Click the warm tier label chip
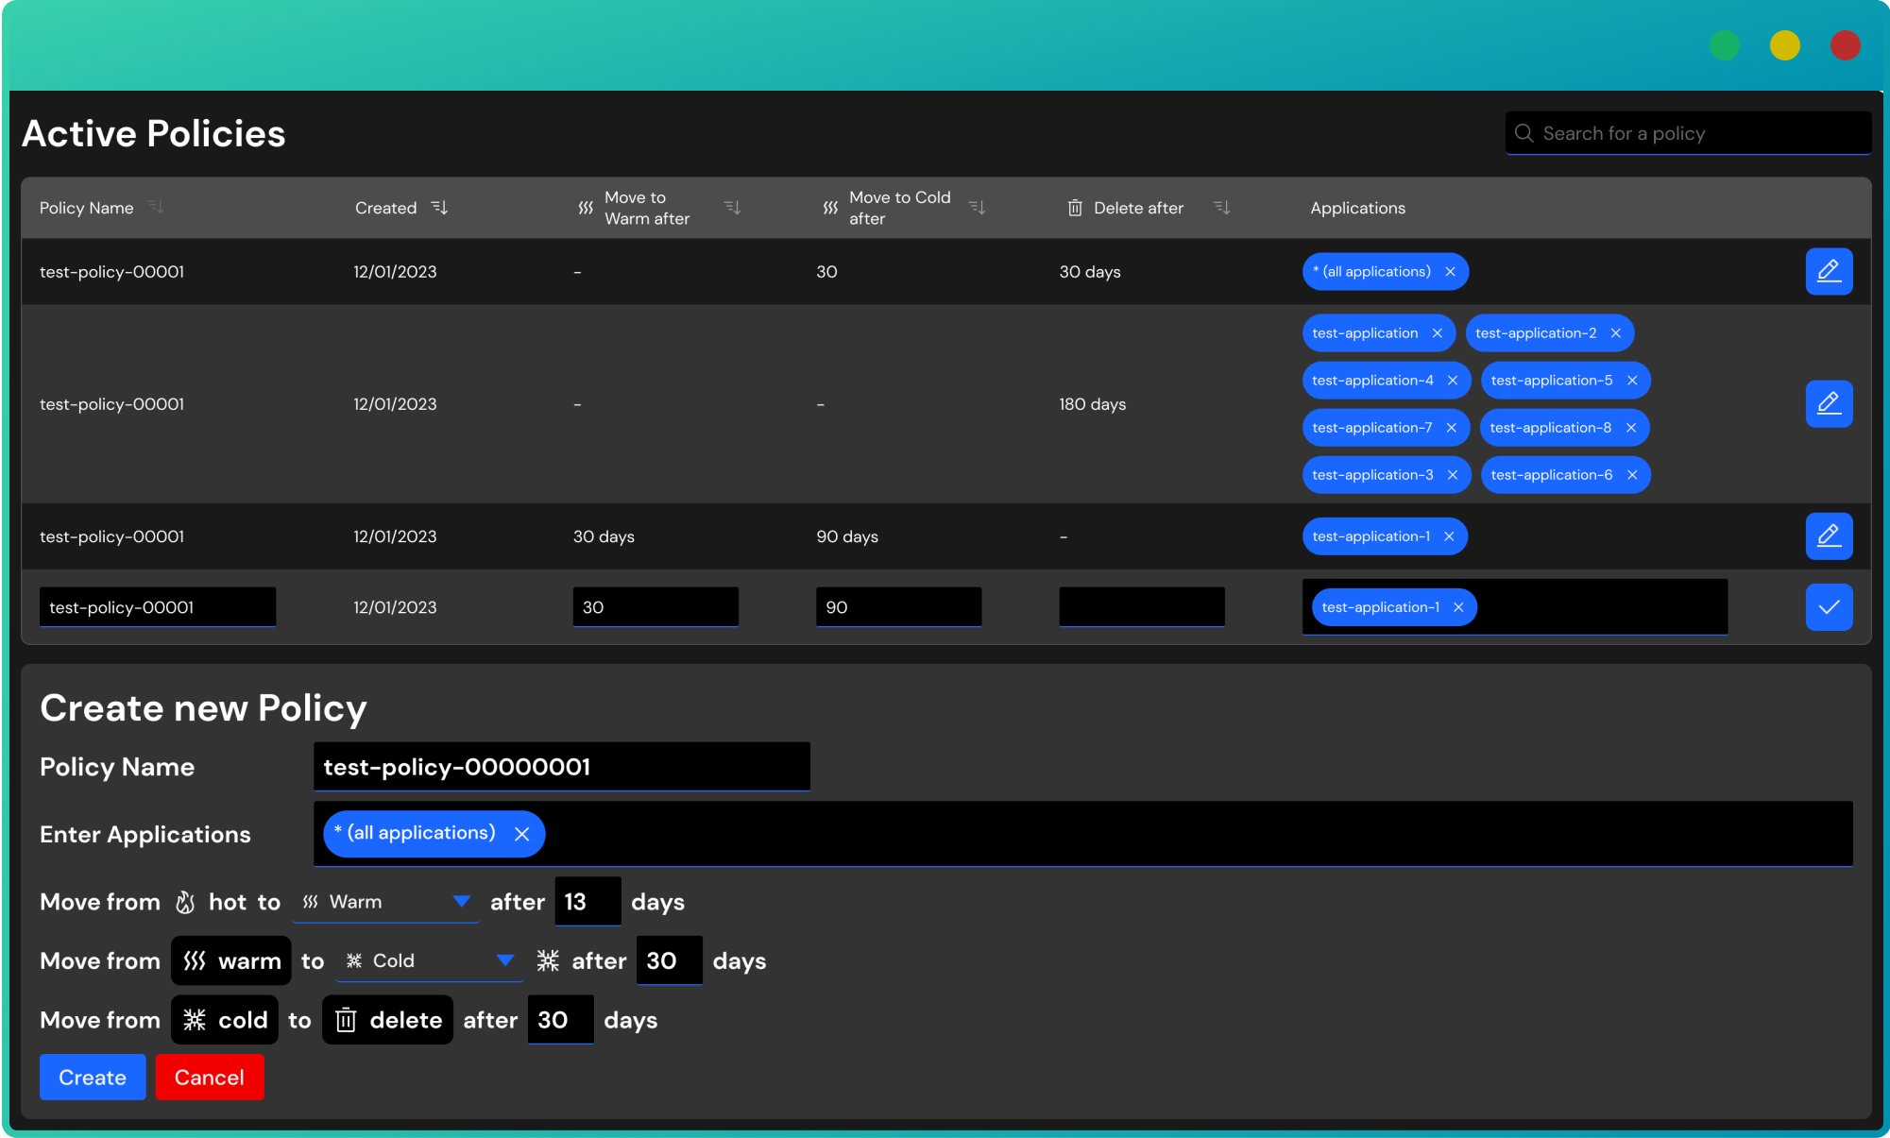This screenshot has width=1890, height=1138. point(230,960)
